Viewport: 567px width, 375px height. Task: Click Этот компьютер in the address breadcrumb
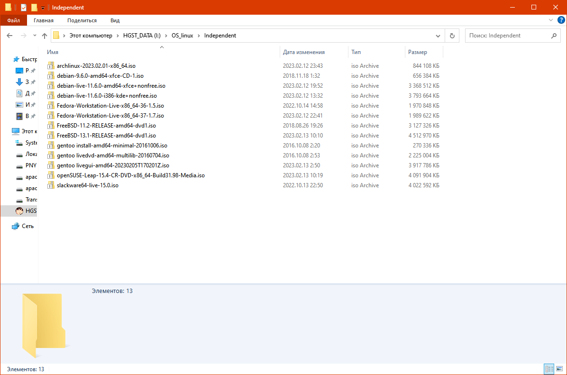click(91, 36)
